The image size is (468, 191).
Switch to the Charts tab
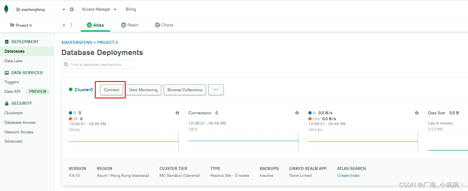click(164, 25)
